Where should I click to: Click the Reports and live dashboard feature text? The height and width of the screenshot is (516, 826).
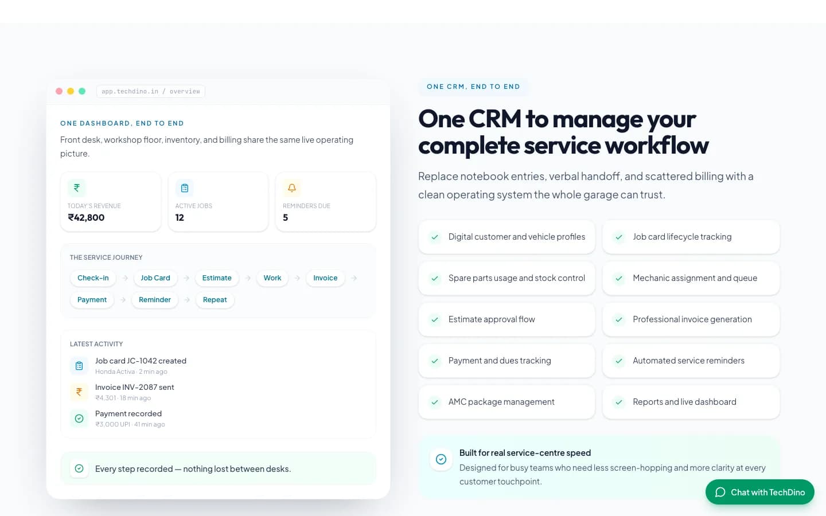pos(684,402)
